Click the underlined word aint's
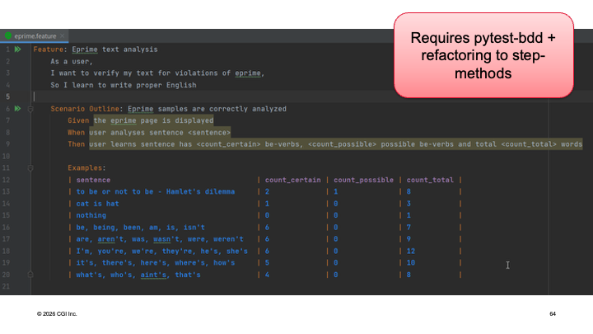Viewport: 593px width, 334px height. 153,275
